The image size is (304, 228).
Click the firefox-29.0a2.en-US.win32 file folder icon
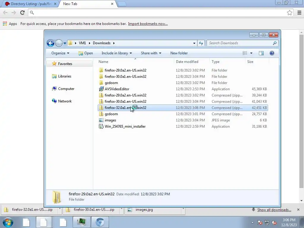tap(101, 70)
